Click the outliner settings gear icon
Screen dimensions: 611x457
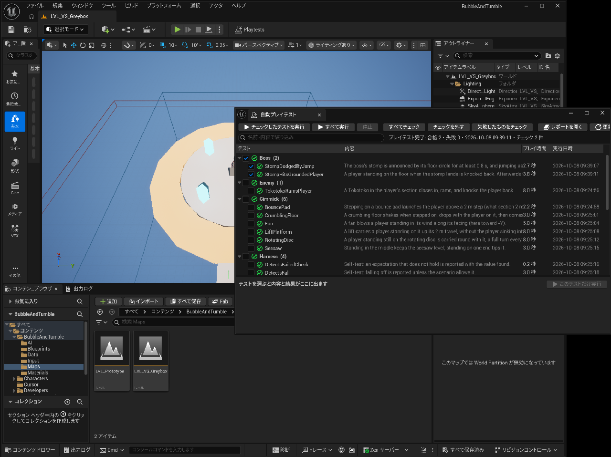tap(557, 56)
